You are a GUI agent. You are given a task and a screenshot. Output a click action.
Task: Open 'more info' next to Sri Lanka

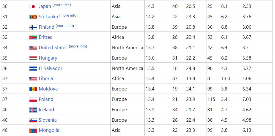point(68,15)
